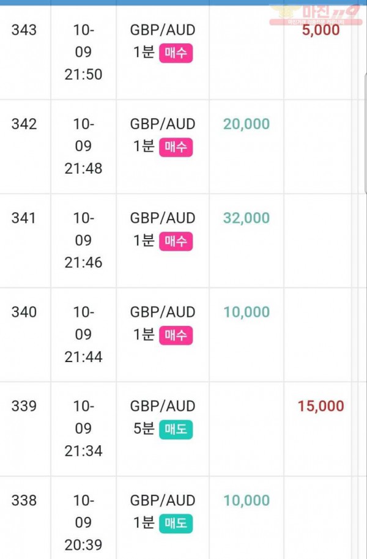Click the 매수 badge in row 340
Screen dimensions: 367x559
click(x=176, y=336)
